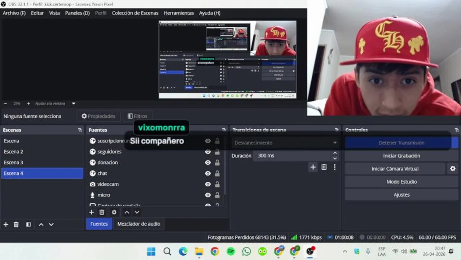
Task: Delete the selected scene with the trash icon
Action: [16, 224]
